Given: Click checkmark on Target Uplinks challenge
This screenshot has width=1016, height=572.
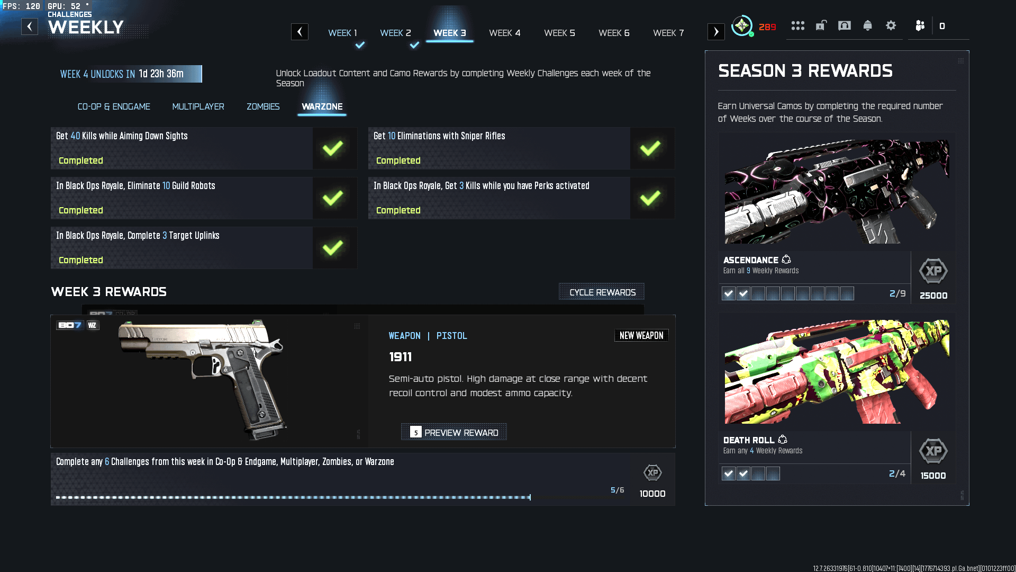Looking at the screenshot, I should tap(333, 248).
